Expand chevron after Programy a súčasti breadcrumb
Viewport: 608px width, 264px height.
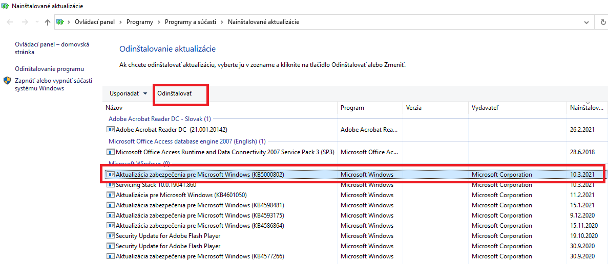tap(221, 22)
